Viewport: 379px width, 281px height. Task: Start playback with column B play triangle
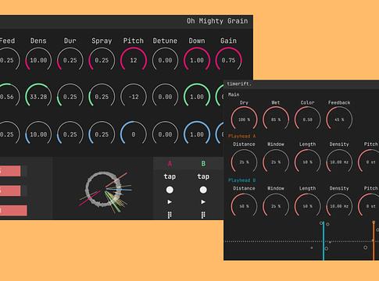[x=203, y=202]
